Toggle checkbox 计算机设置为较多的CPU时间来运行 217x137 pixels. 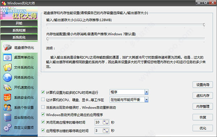[43, 92]
